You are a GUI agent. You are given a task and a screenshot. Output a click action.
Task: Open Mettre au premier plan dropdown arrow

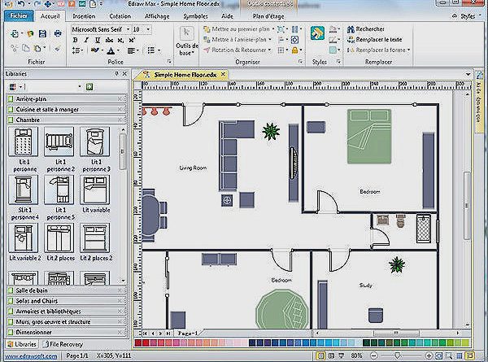point(273,29)
